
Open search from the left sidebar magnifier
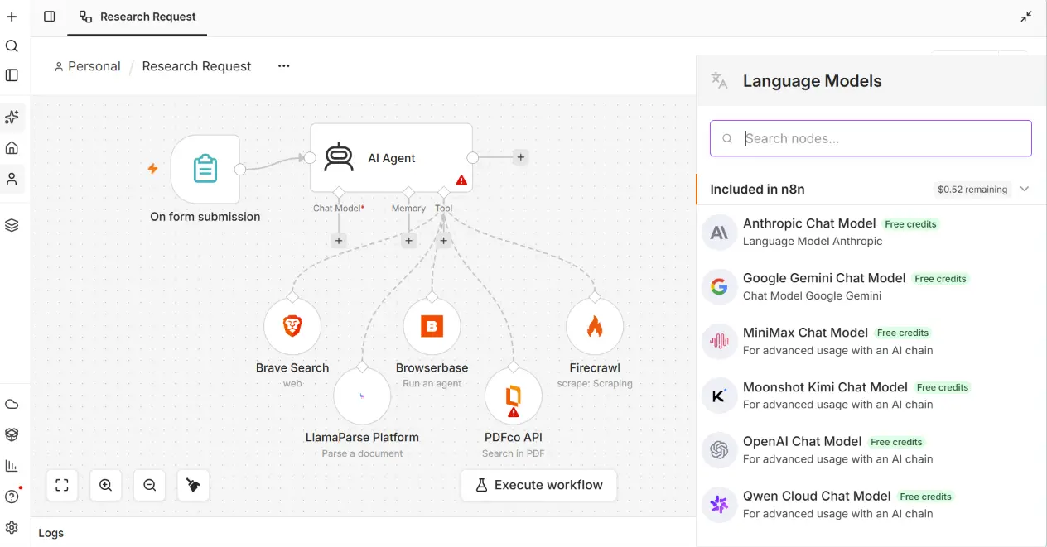[x=12, y=46]
